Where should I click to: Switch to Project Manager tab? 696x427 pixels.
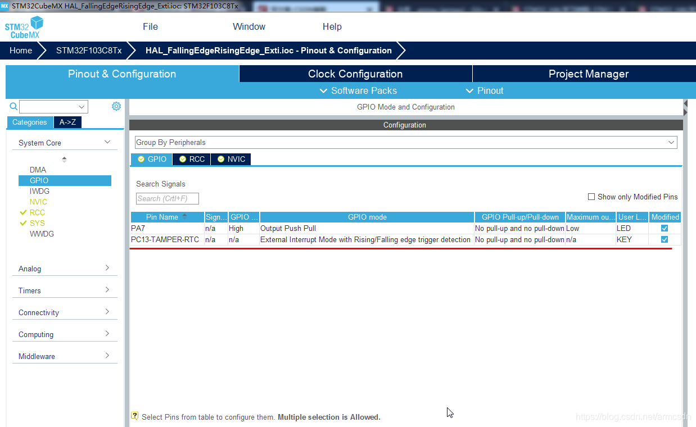[x=588, y=74]
